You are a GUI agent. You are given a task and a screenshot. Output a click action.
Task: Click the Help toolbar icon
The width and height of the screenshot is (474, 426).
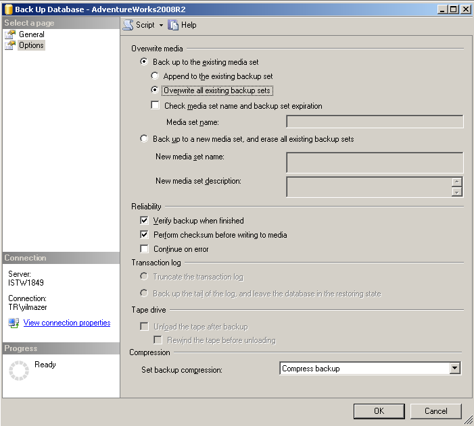173,25
